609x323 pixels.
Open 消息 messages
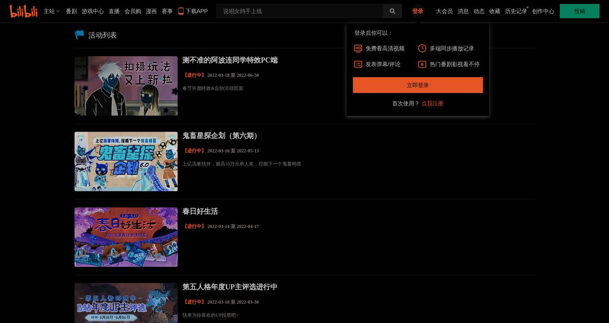pos(463,11)
